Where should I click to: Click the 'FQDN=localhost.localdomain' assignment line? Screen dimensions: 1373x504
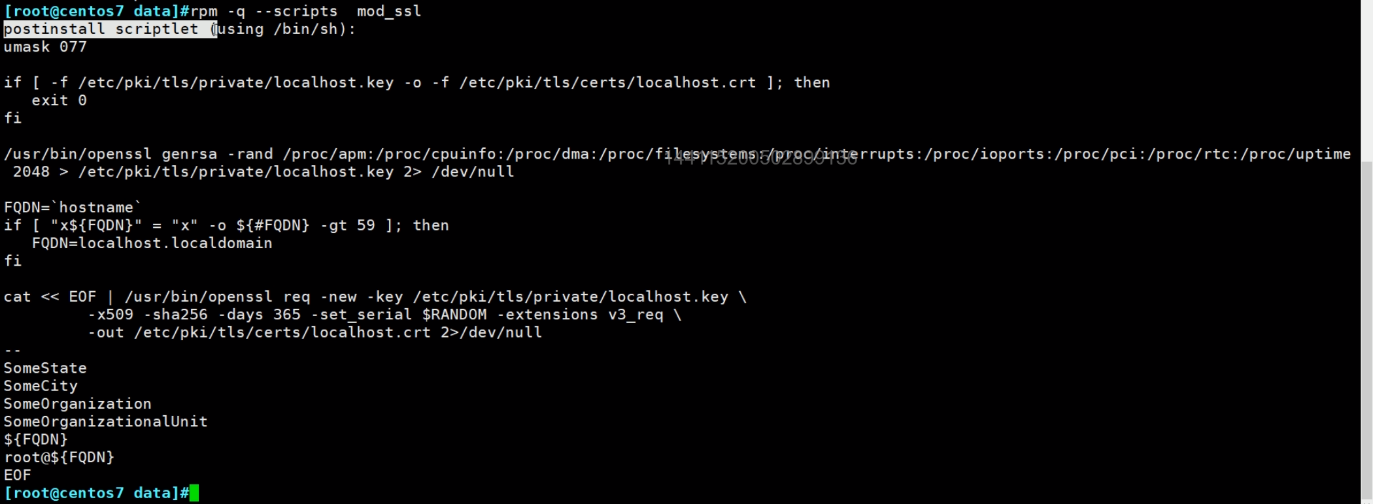click(152, 243)
